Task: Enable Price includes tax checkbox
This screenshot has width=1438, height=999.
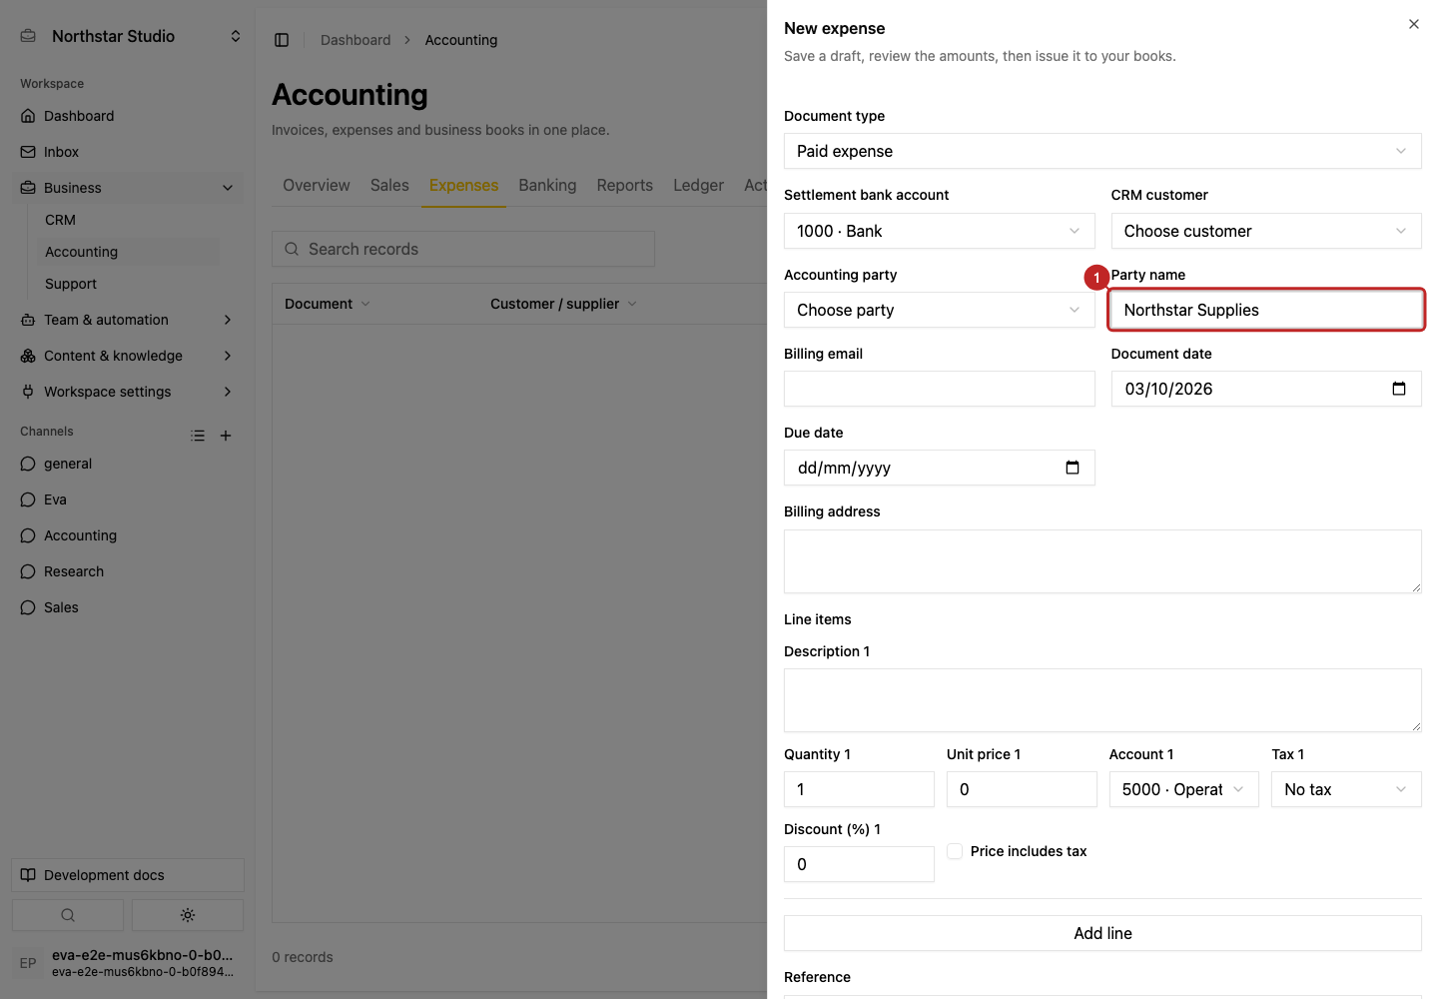Action: click(x=955, y=851)
